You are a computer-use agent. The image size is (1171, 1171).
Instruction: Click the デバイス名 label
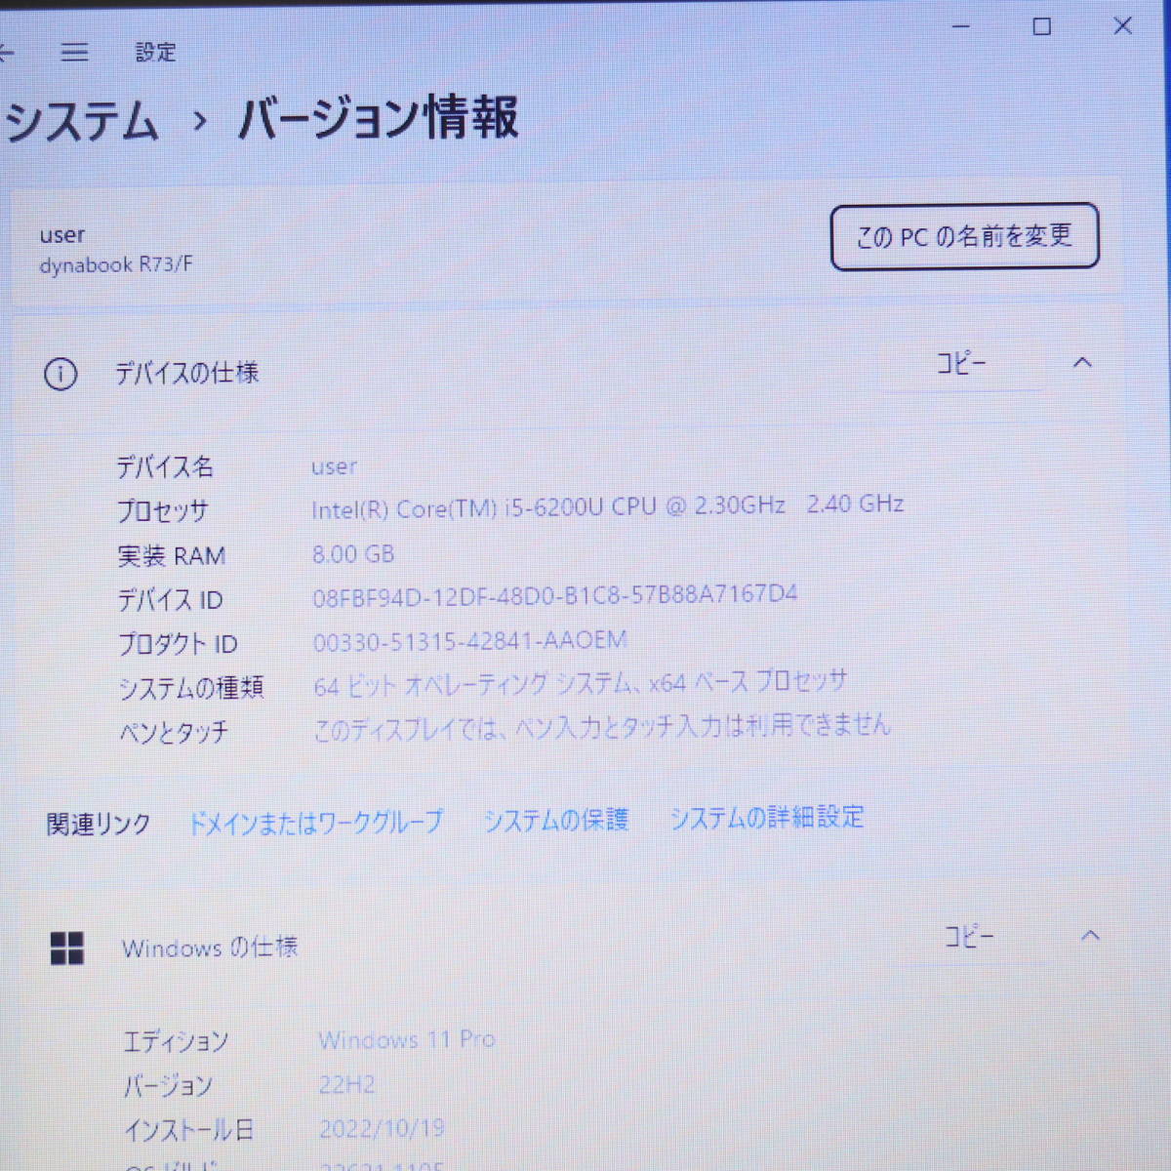tap(165, 467)
